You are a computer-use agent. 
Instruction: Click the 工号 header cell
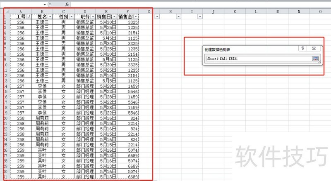tap(21, 16)
